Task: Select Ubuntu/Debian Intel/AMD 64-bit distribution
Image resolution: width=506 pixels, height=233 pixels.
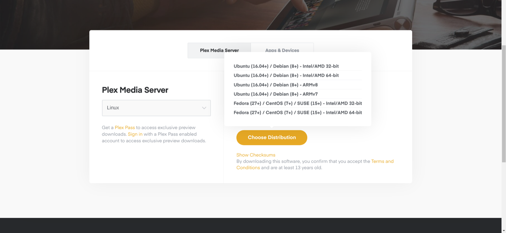Action: [286, 76]
